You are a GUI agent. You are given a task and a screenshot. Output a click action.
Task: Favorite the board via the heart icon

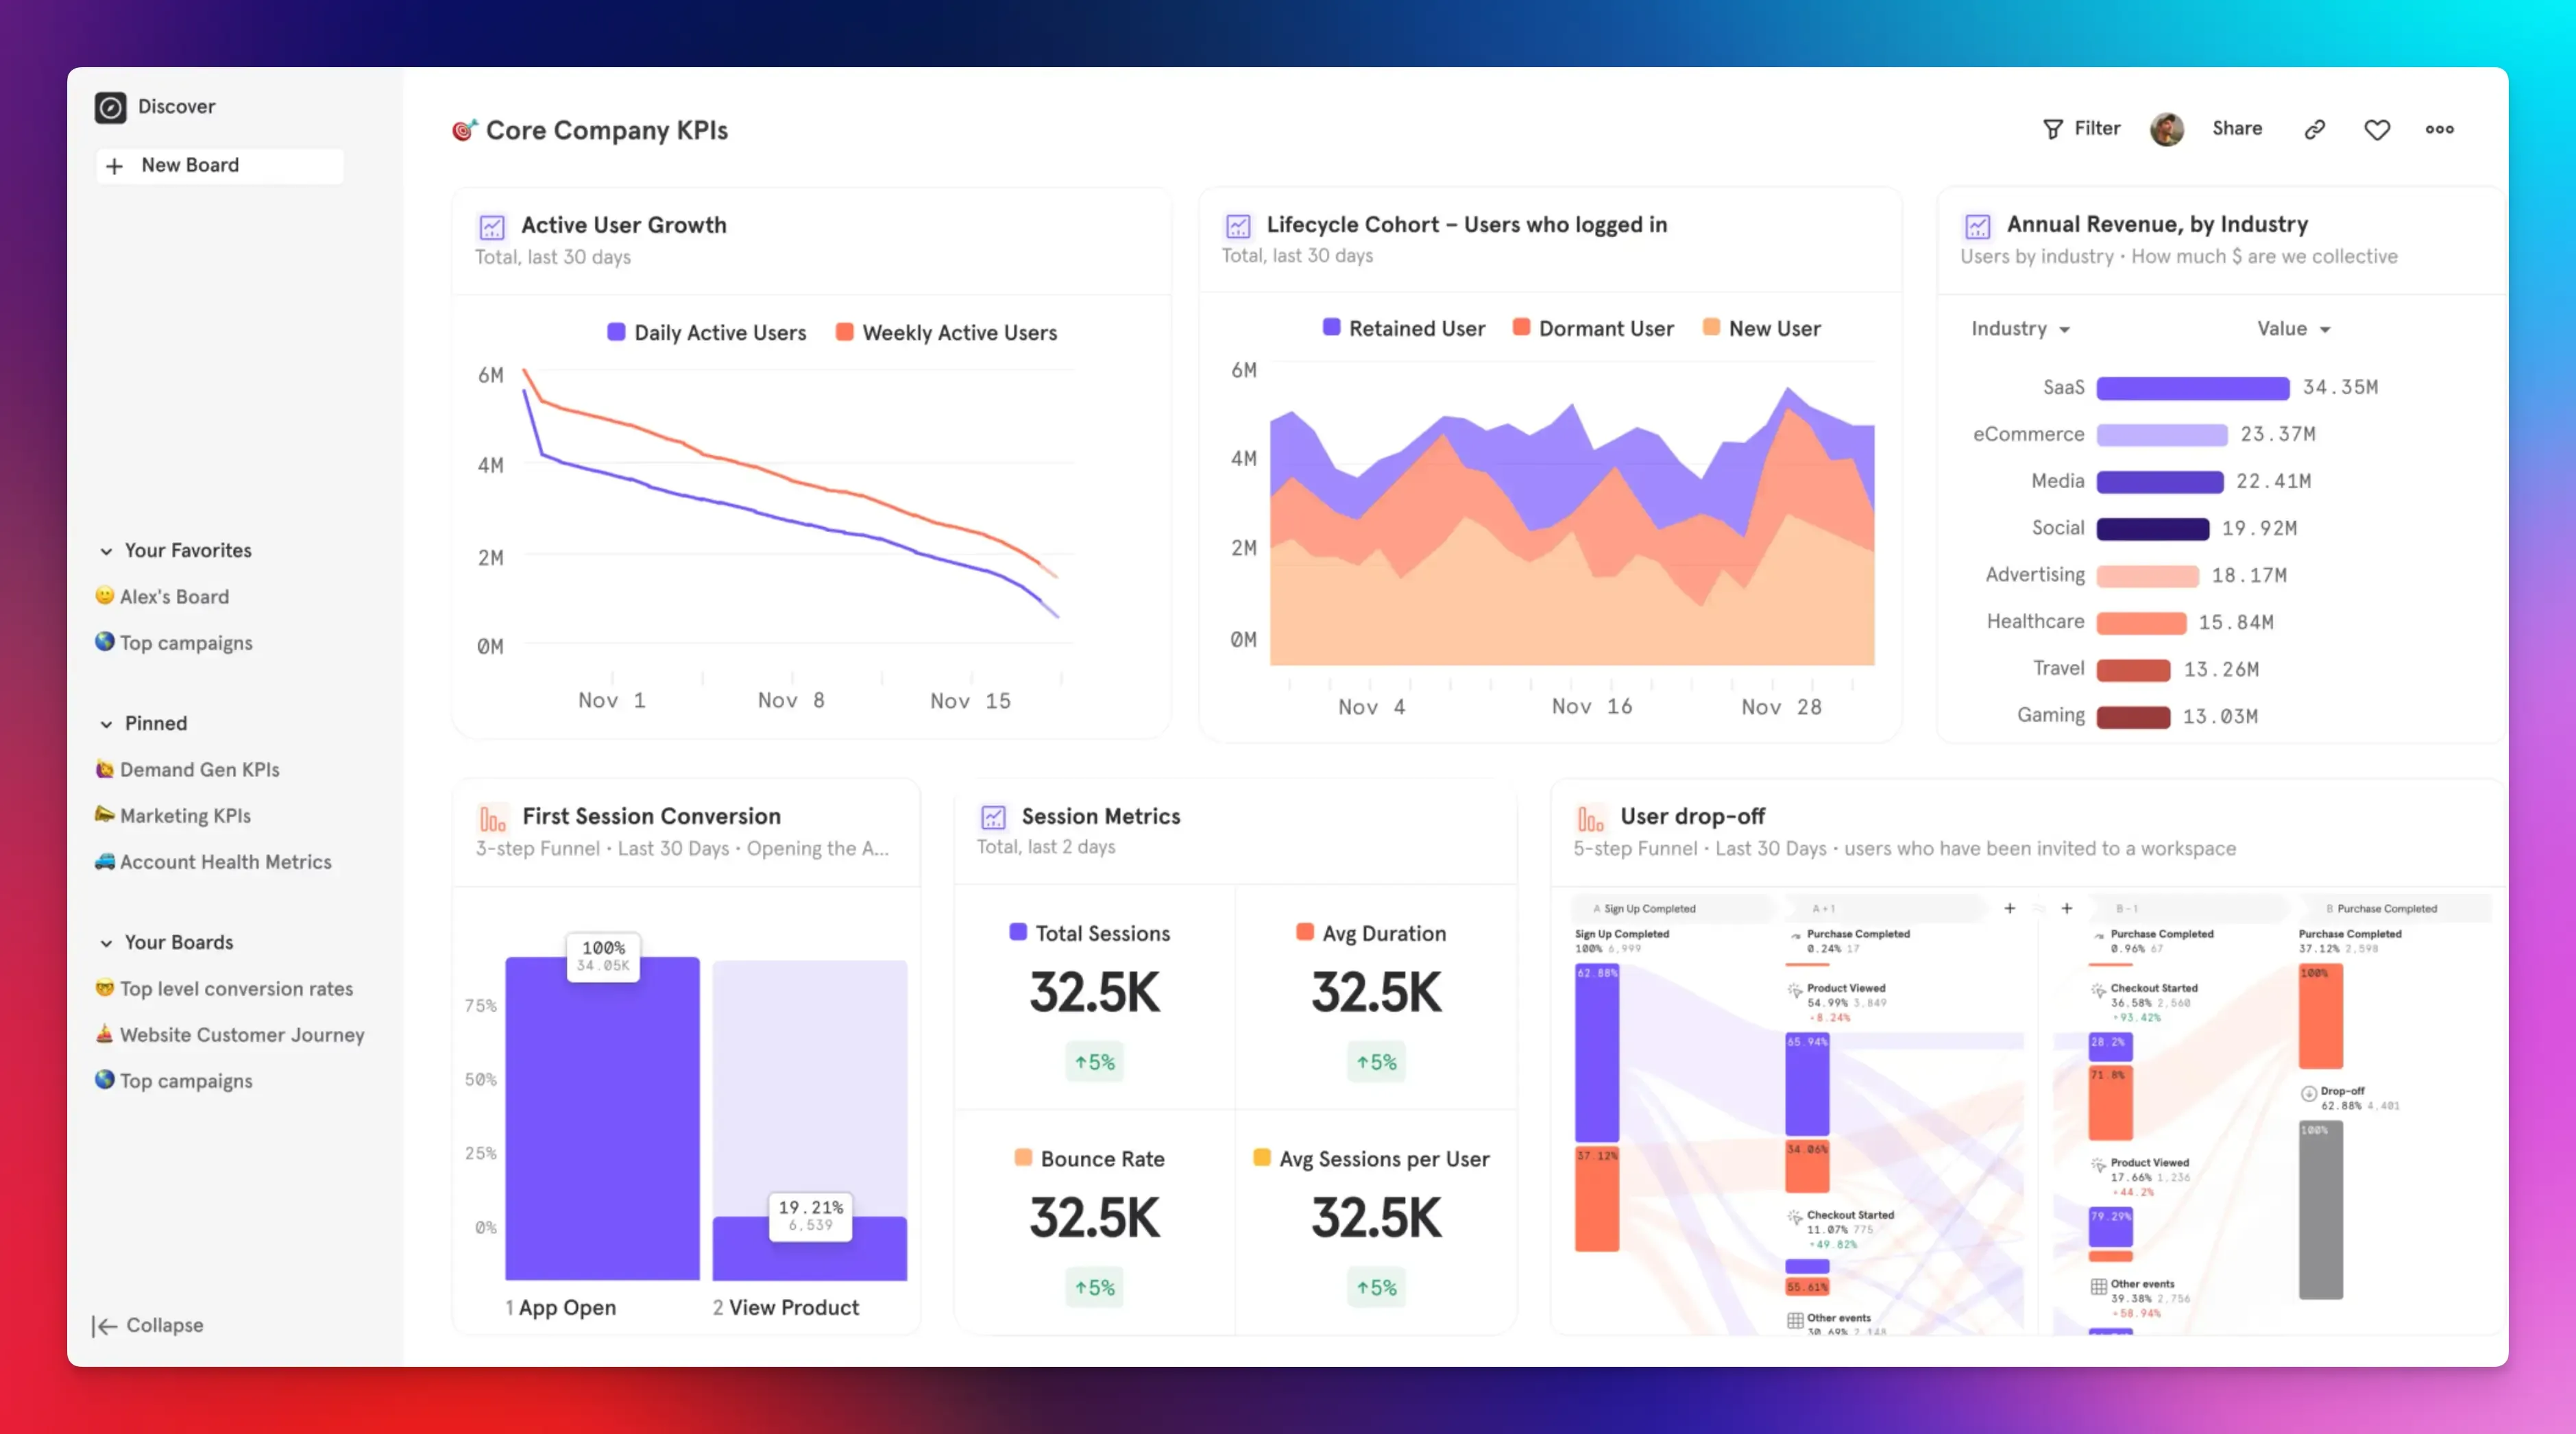coord(2377,128)
